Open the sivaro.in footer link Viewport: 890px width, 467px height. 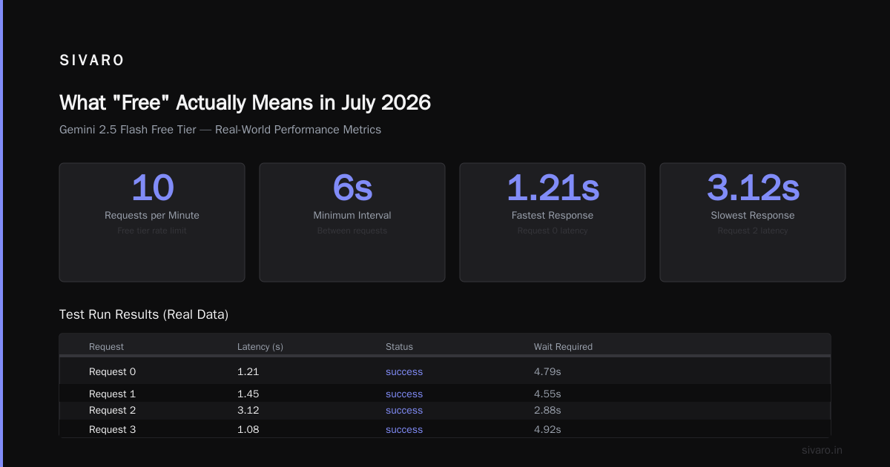(823, 450)
